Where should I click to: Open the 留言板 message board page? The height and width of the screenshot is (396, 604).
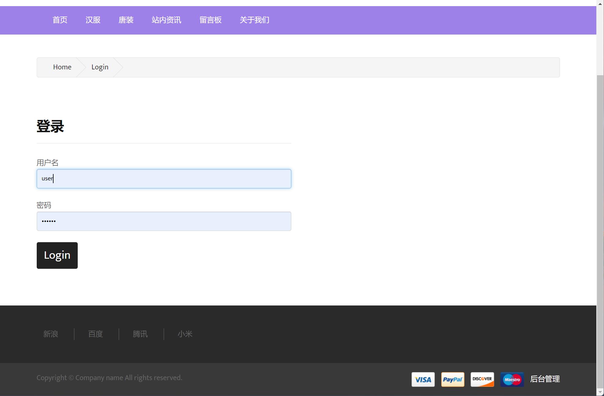coord(211,20)
